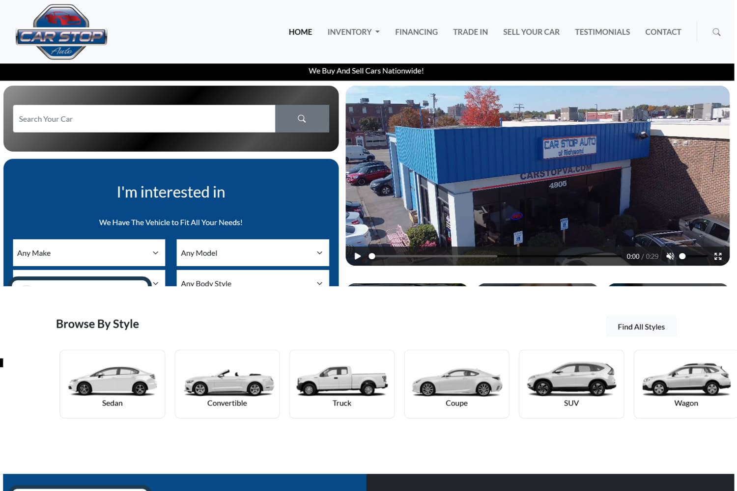Go to the CONTACT page
Viewport: 737px width, 491px height.
coord(663,32)
